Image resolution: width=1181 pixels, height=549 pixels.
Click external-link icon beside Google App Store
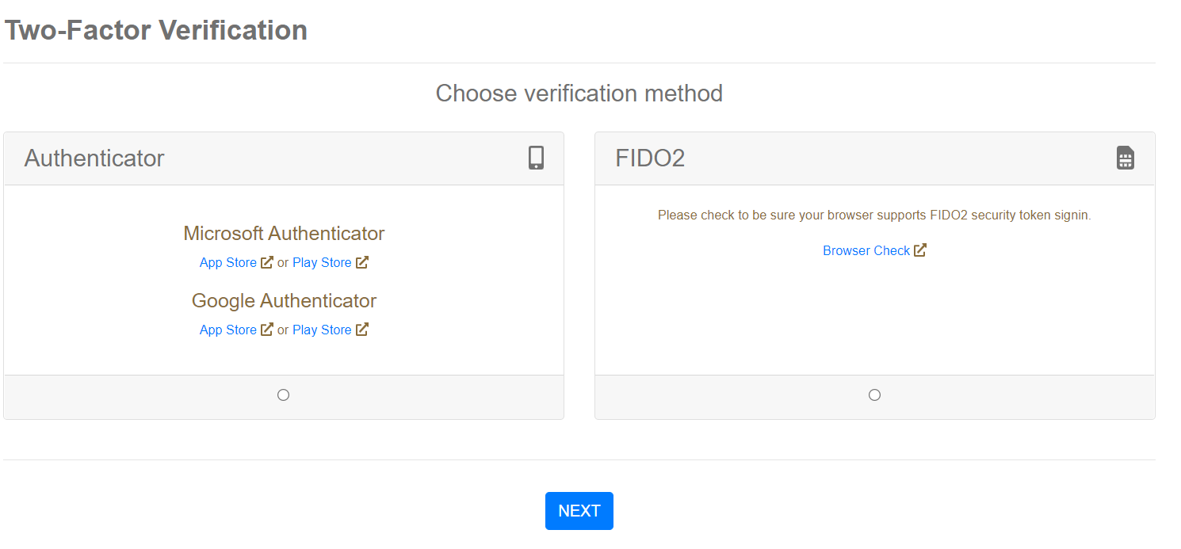click(267, 330)
